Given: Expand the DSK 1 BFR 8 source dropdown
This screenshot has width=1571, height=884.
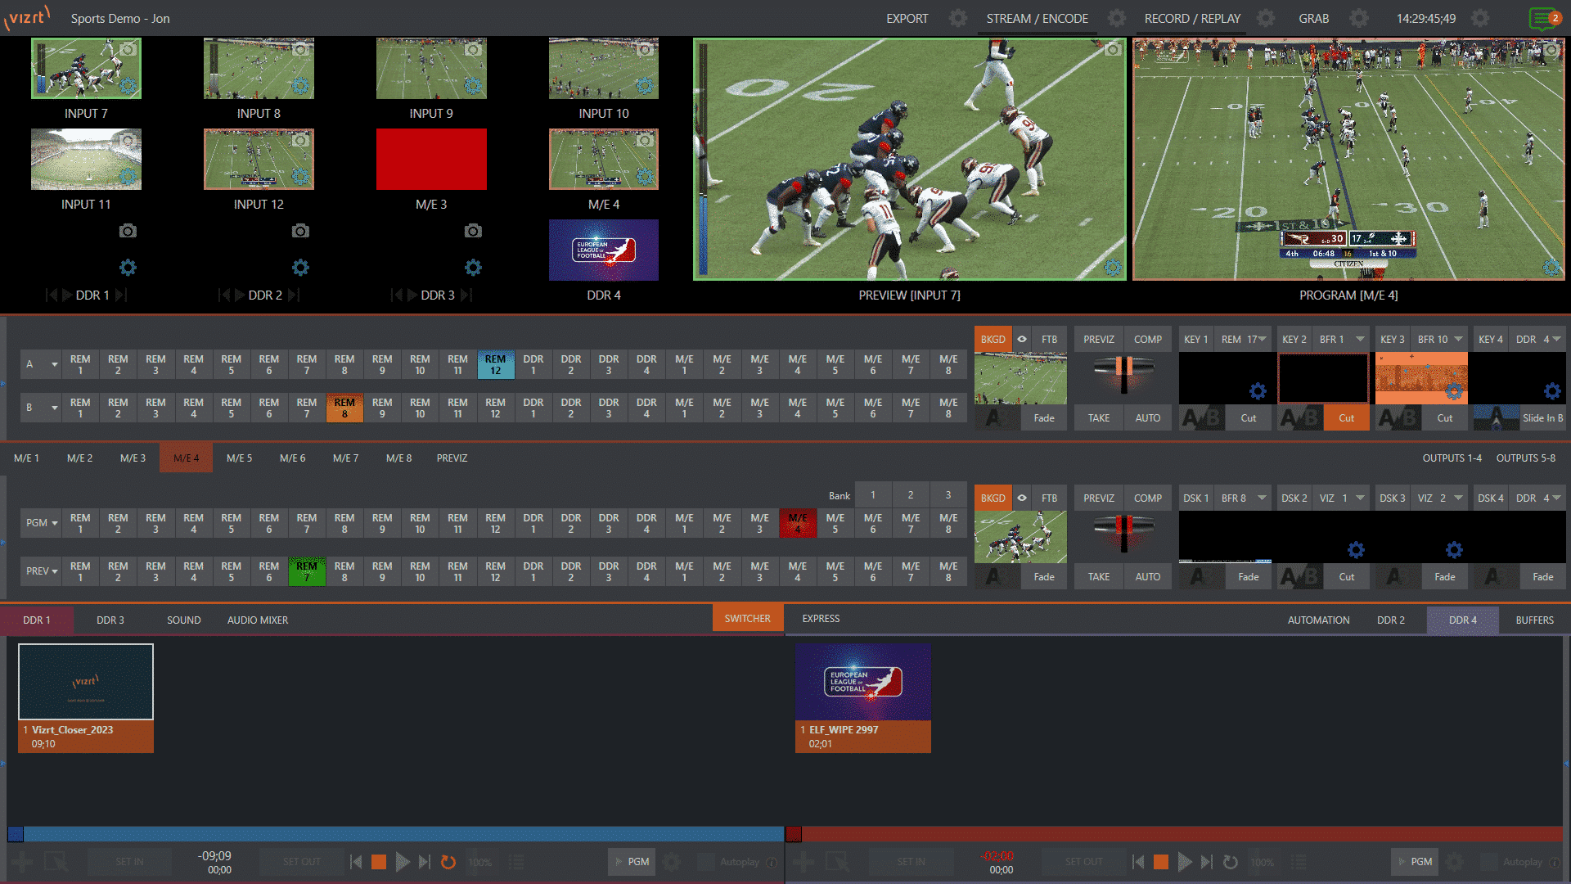Looking at the screenshot, I should coord(1262,498).
